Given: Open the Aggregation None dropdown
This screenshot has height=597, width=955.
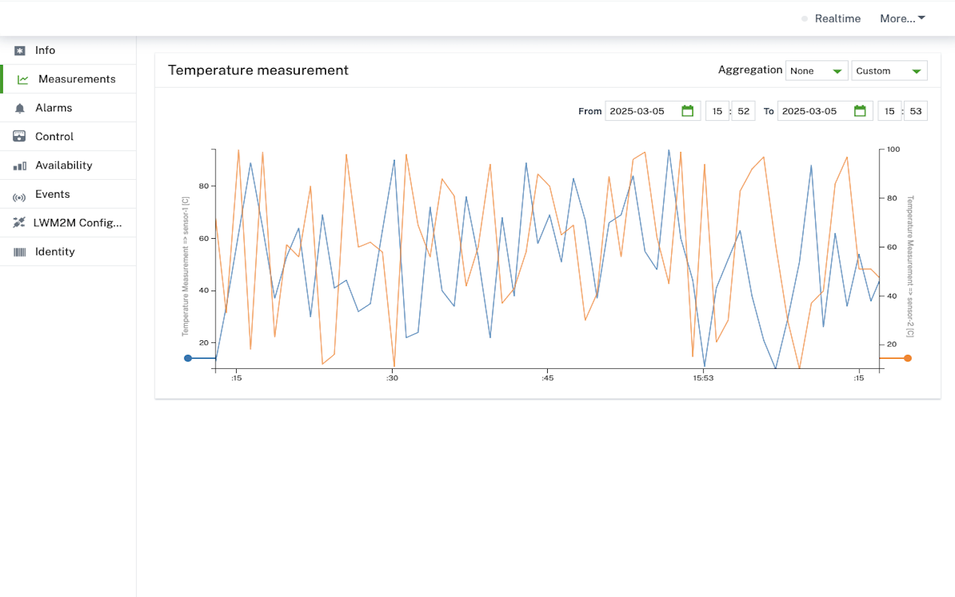Looking at the screenshot, I should (816, 71).
